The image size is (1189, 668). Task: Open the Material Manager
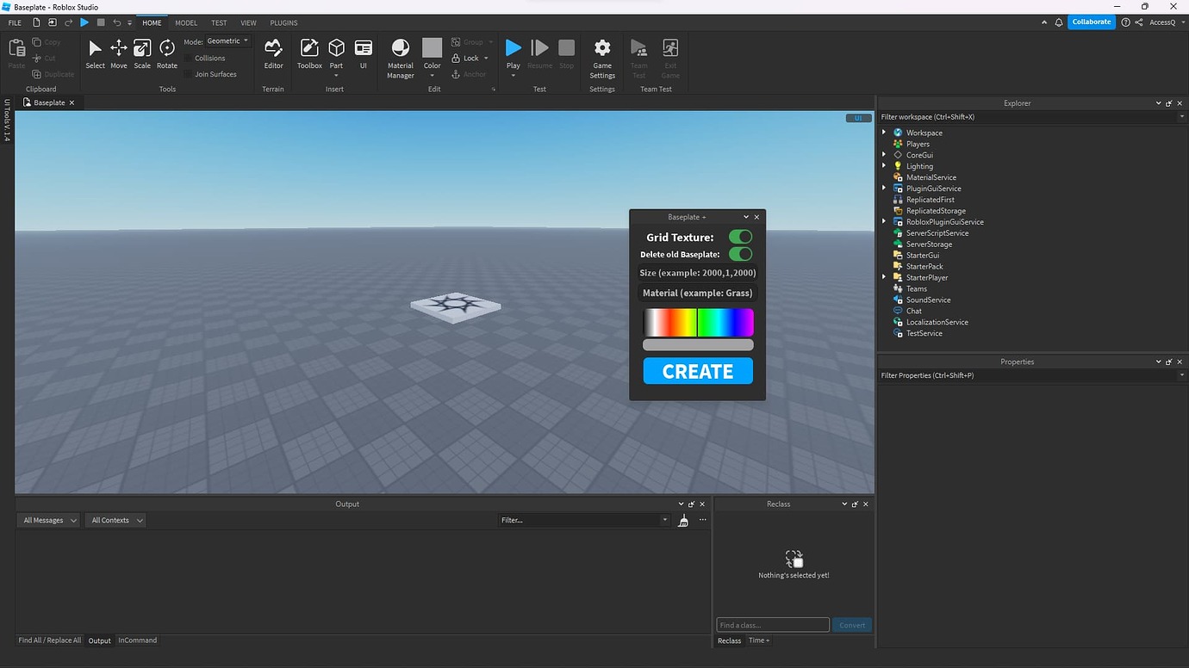pyautogui.click(x=400, y=52)
